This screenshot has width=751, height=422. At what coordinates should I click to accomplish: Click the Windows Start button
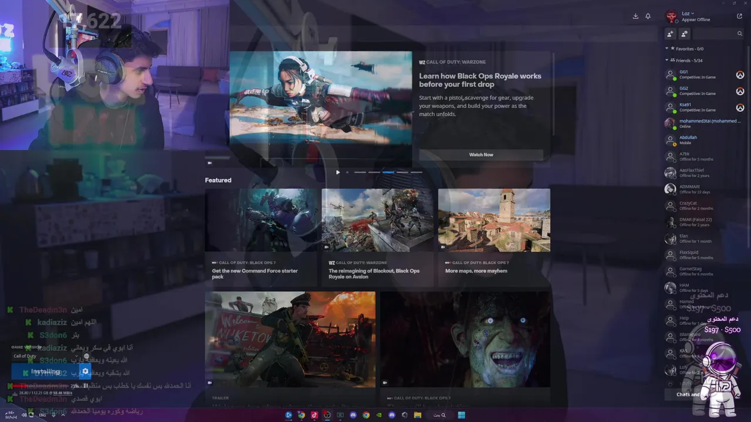tap(462, 415)
